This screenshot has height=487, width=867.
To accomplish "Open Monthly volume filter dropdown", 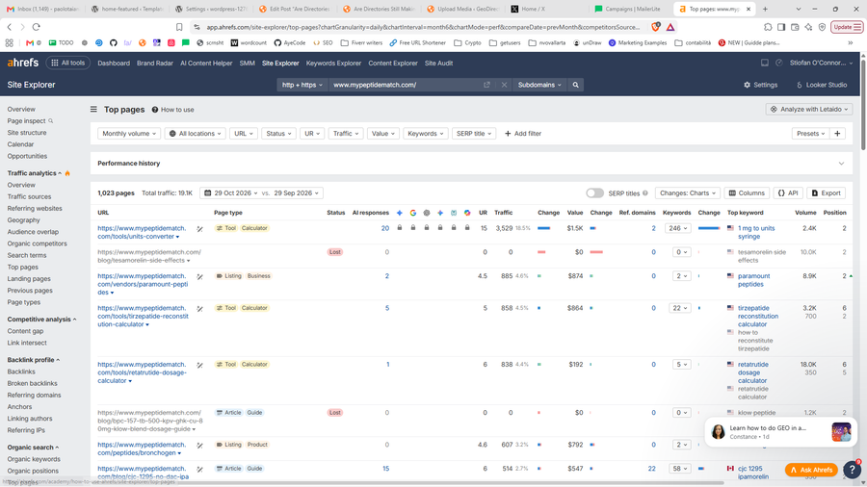I will coord(129,134).
